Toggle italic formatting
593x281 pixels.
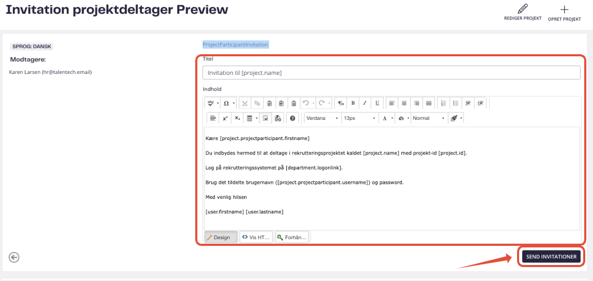point(365,103)
